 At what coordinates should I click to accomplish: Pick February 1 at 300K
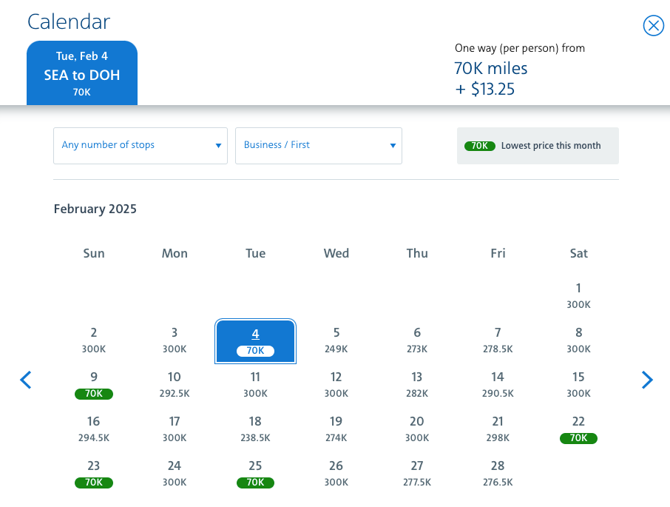click(578, 295)
